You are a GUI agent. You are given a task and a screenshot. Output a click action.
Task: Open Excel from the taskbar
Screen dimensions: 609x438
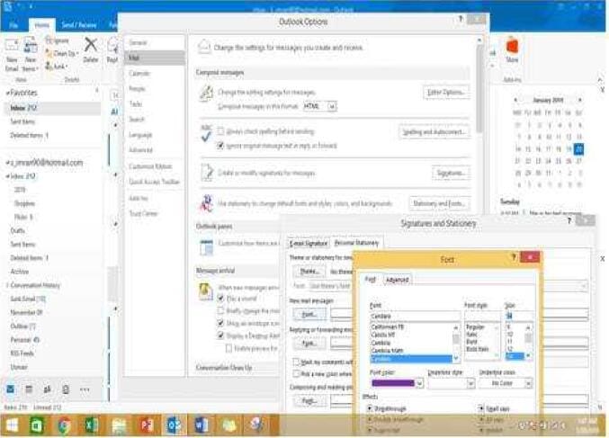91,425
